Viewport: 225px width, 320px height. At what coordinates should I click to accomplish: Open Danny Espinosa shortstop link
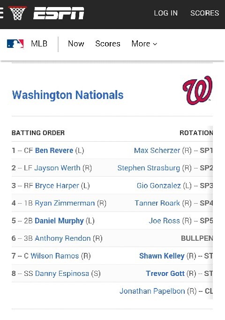(62, 274)
